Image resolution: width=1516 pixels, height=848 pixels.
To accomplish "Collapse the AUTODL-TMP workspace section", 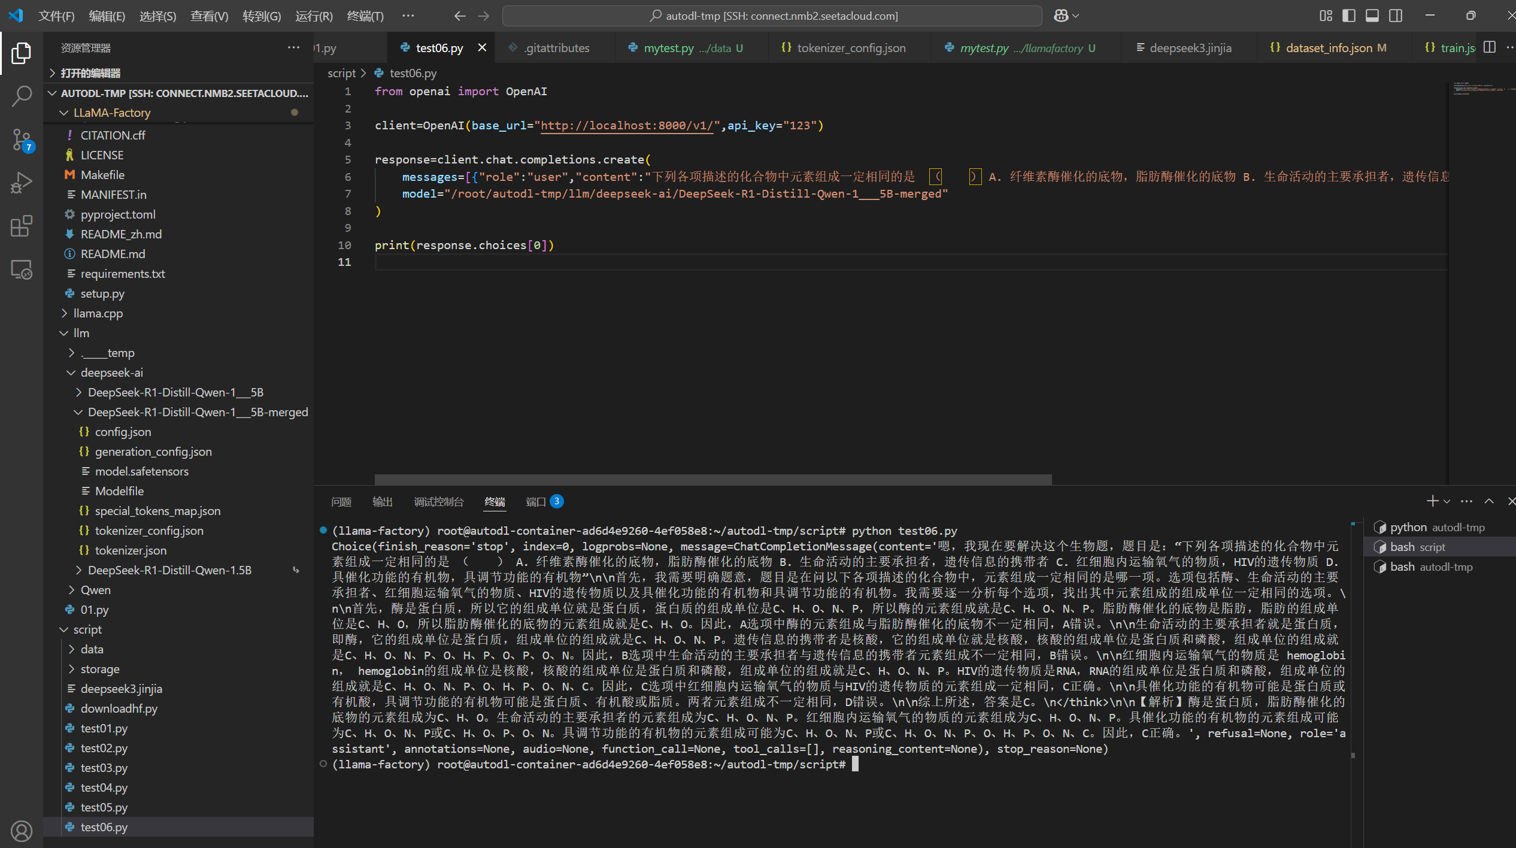I will click(179, 93).
